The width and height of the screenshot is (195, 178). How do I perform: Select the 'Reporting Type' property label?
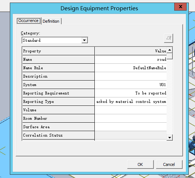[58, 101]
